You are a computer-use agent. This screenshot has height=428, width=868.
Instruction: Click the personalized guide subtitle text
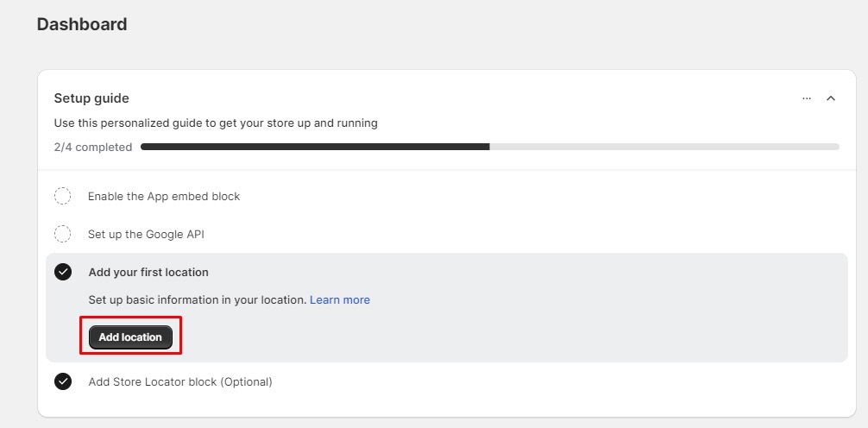(x=216, y=123)
